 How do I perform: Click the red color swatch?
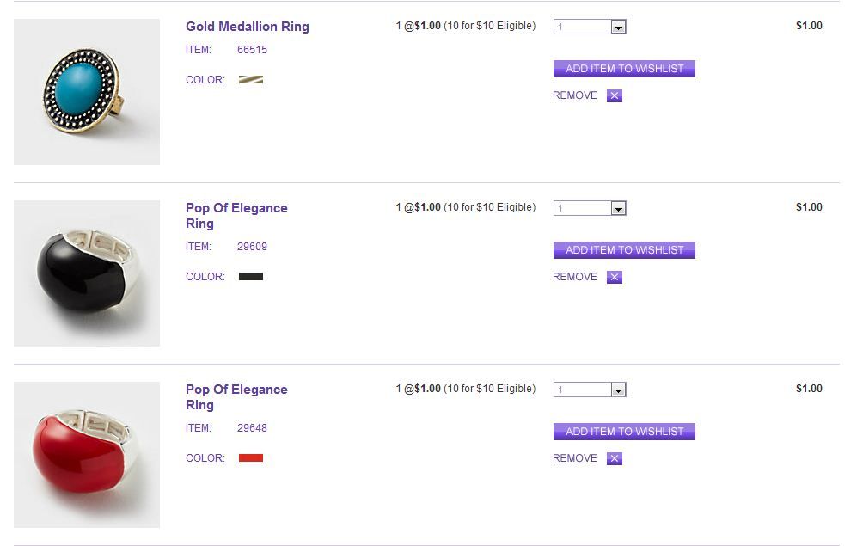click(251, 458)
